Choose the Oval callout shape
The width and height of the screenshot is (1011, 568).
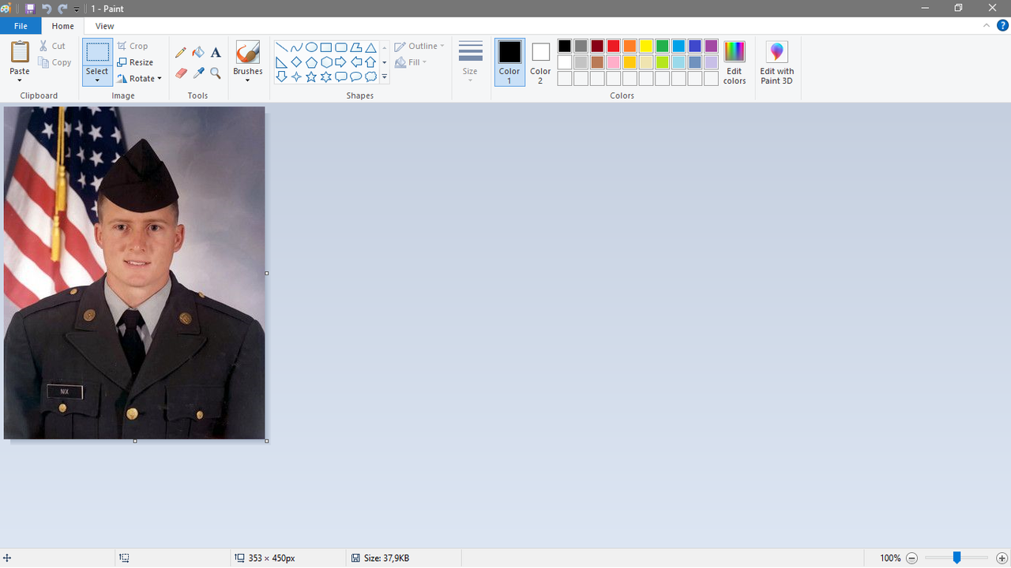pos(356,77)
